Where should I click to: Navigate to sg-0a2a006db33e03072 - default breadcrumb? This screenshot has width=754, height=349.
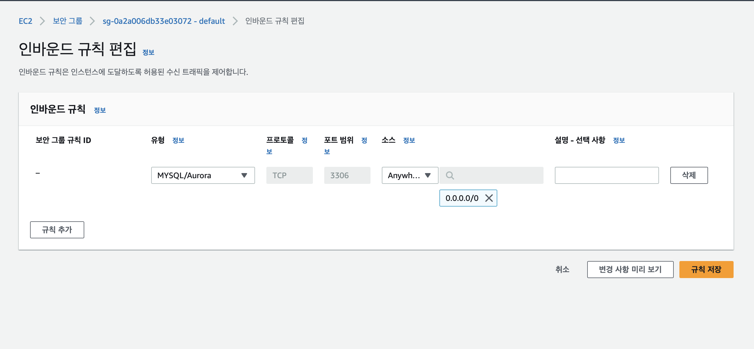point(163,21)
